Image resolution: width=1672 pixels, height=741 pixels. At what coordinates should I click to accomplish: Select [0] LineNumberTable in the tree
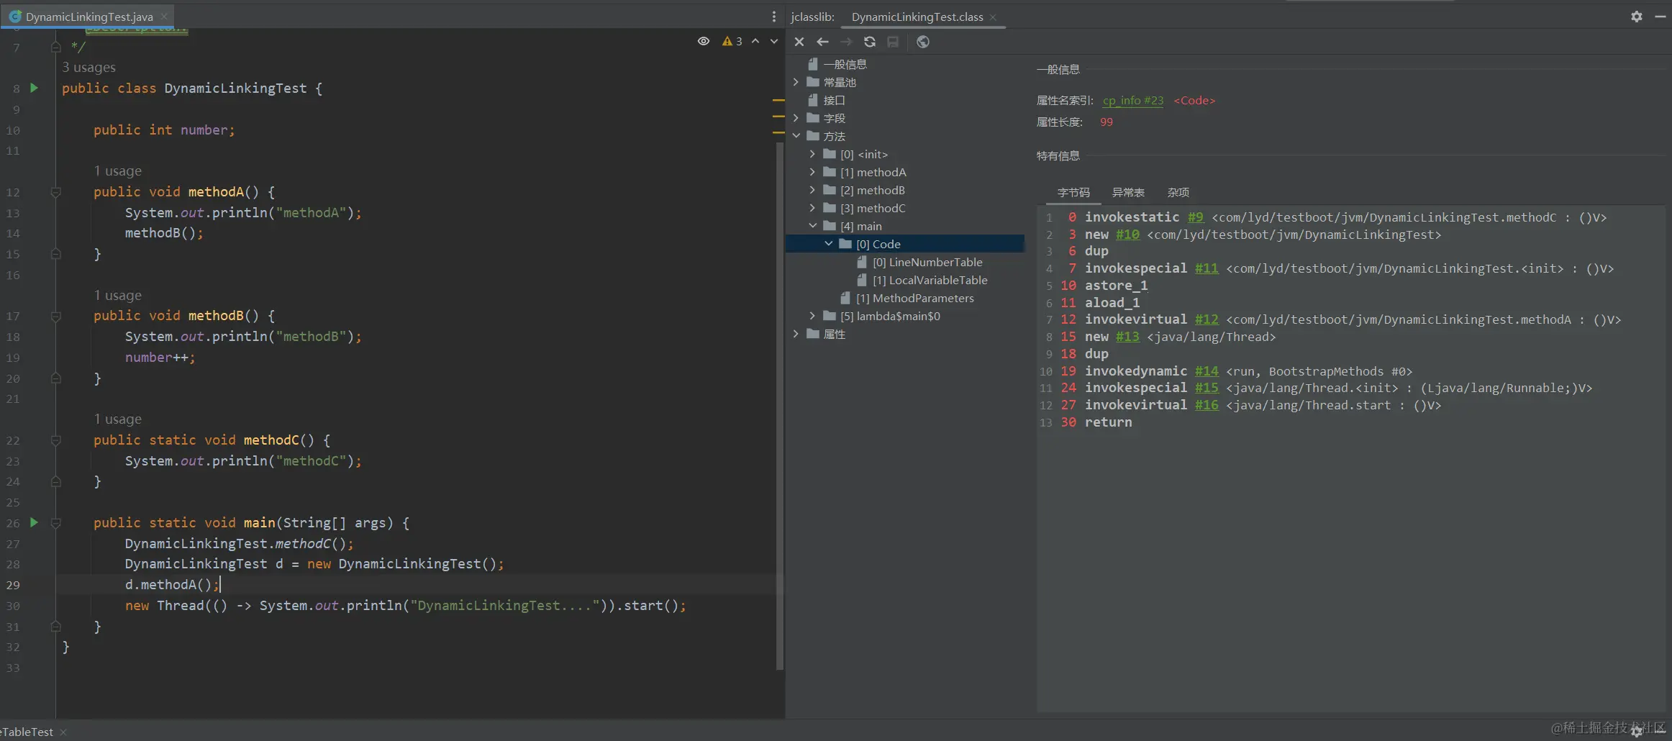[927, 262]
